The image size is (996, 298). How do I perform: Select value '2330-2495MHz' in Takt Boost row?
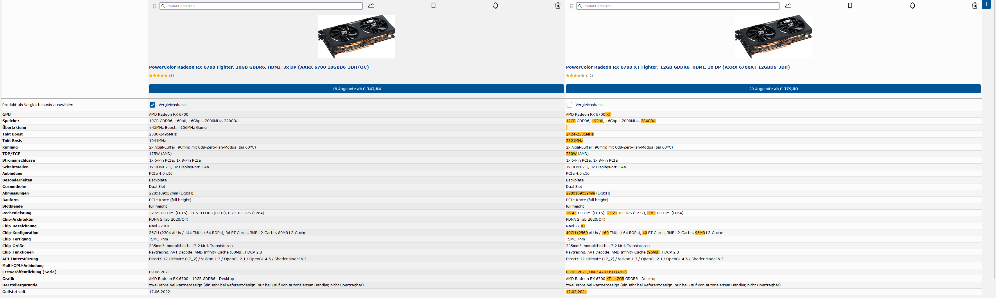(x=163, y=134)
